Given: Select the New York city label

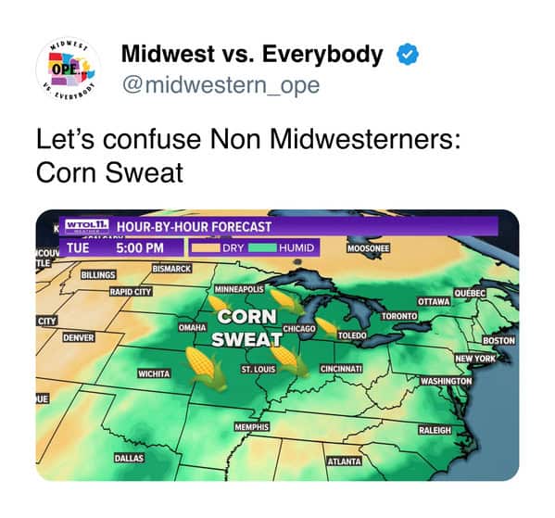Looking at the screenshot, I should coord(475,359).
